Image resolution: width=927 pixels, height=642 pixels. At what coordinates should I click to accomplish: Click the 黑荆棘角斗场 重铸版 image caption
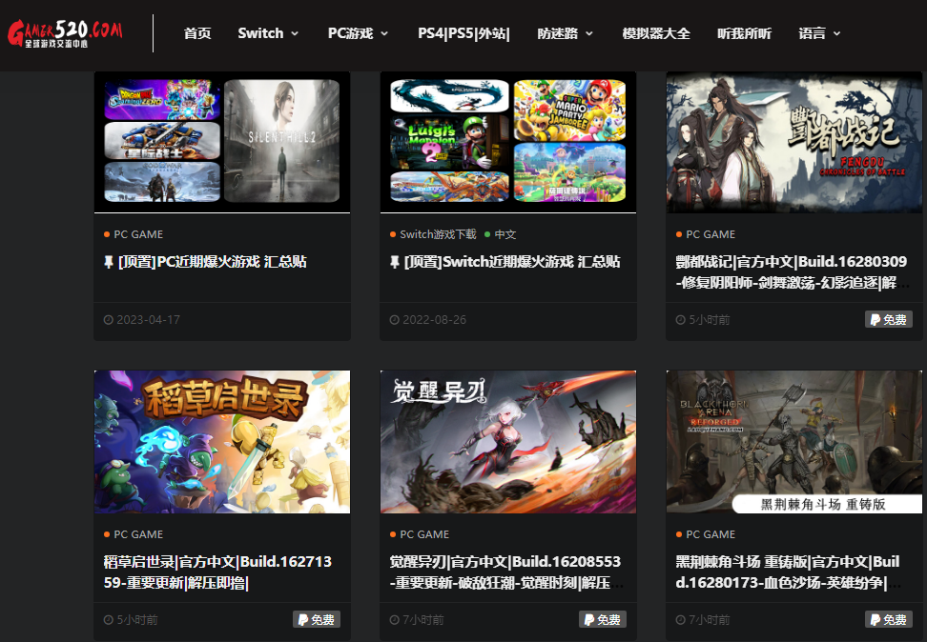[x=823, y=505]
